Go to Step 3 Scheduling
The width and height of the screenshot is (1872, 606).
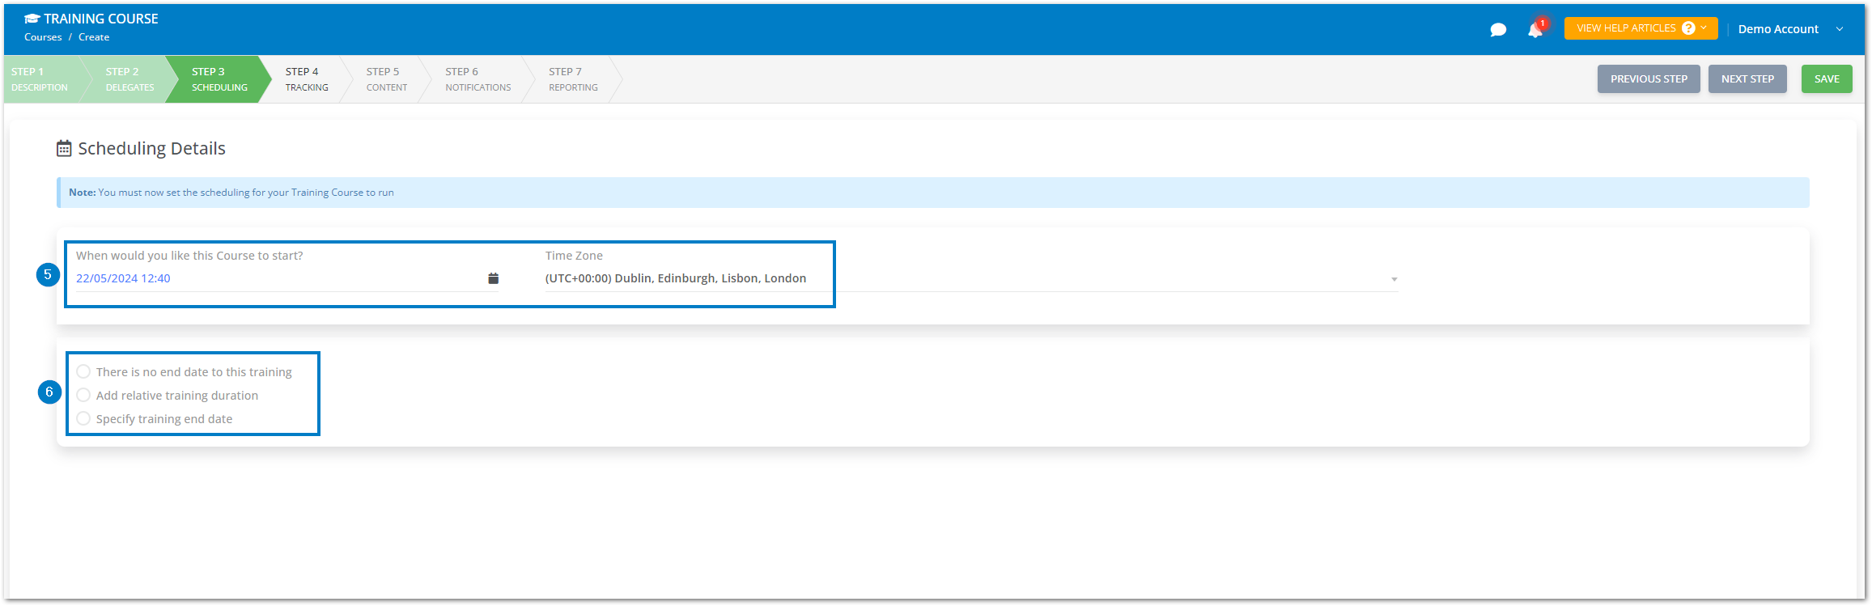click(219, 79)
